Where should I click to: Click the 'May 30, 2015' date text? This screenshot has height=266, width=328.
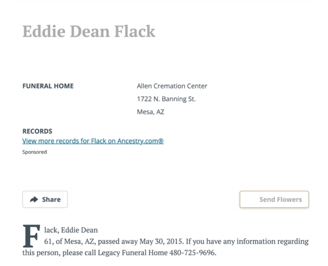162,241
